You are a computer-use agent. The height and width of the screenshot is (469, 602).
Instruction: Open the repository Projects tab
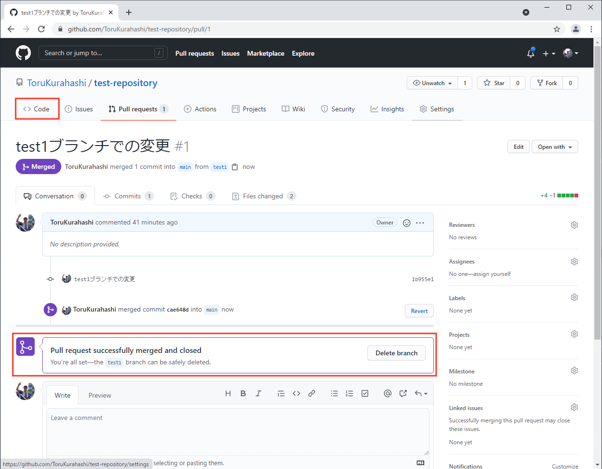click(249, 109)
